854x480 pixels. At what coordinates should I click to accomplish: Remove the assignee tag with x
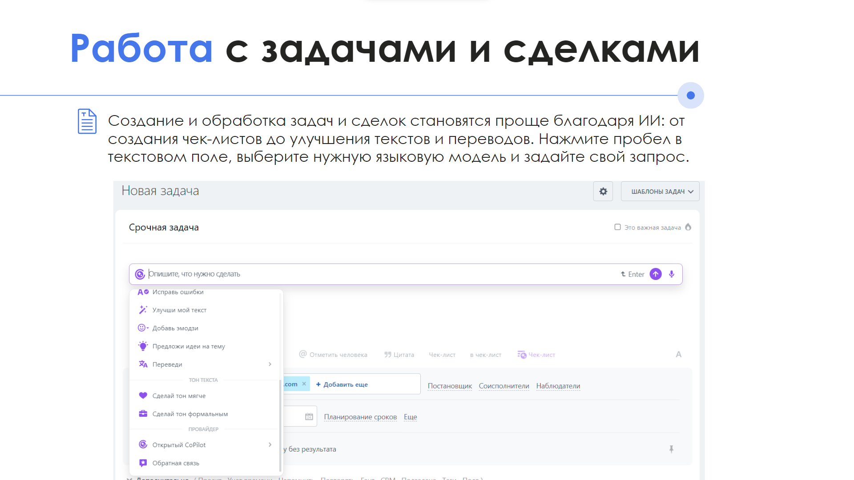point(304,384)
